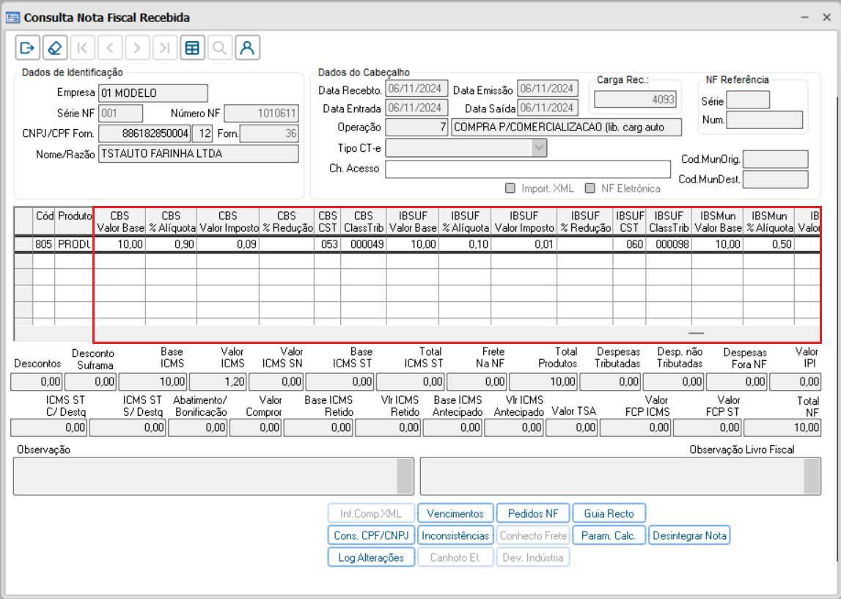The height and width of the screenshot is (599, 841).
Task: Click the previous record arrow icon
Action: pos(109,48)
